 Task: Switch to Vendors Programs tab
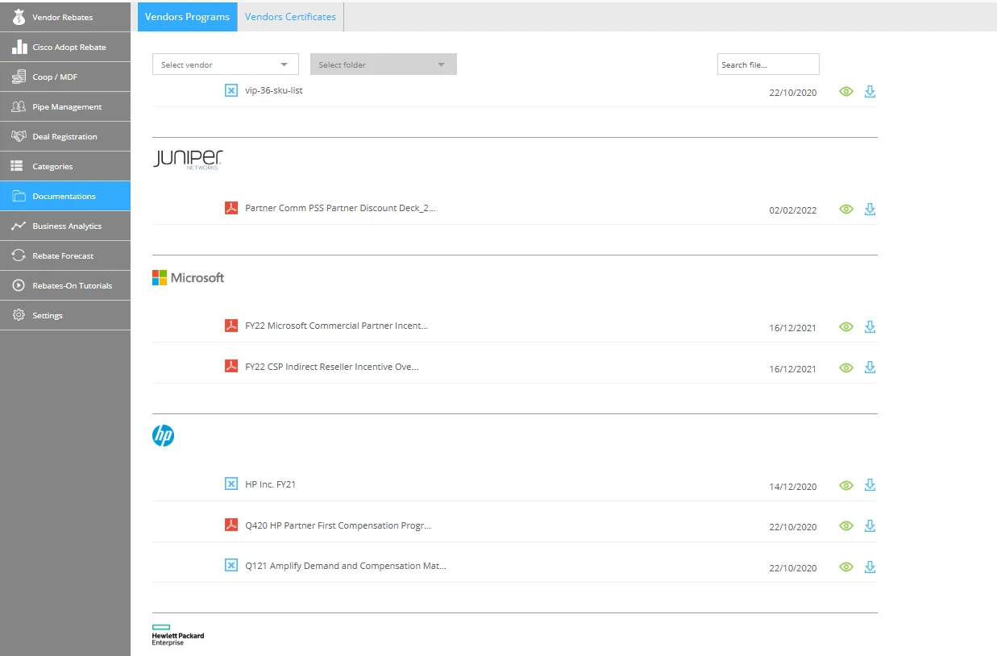click(187, 17)
